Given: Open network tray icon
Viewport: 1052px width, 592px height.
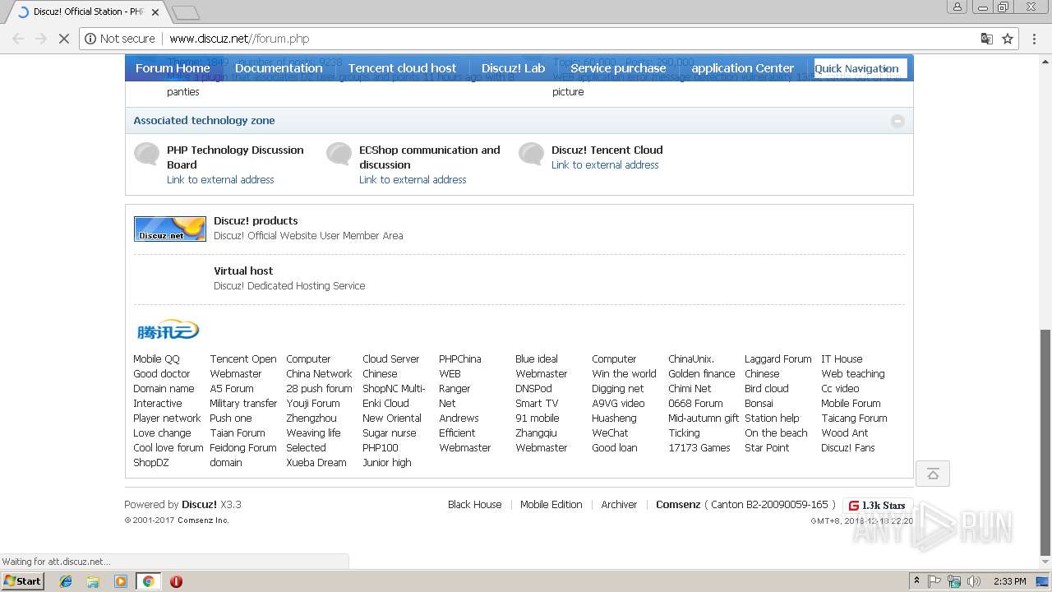Looking at the screenshot, I should coord(954,581).
